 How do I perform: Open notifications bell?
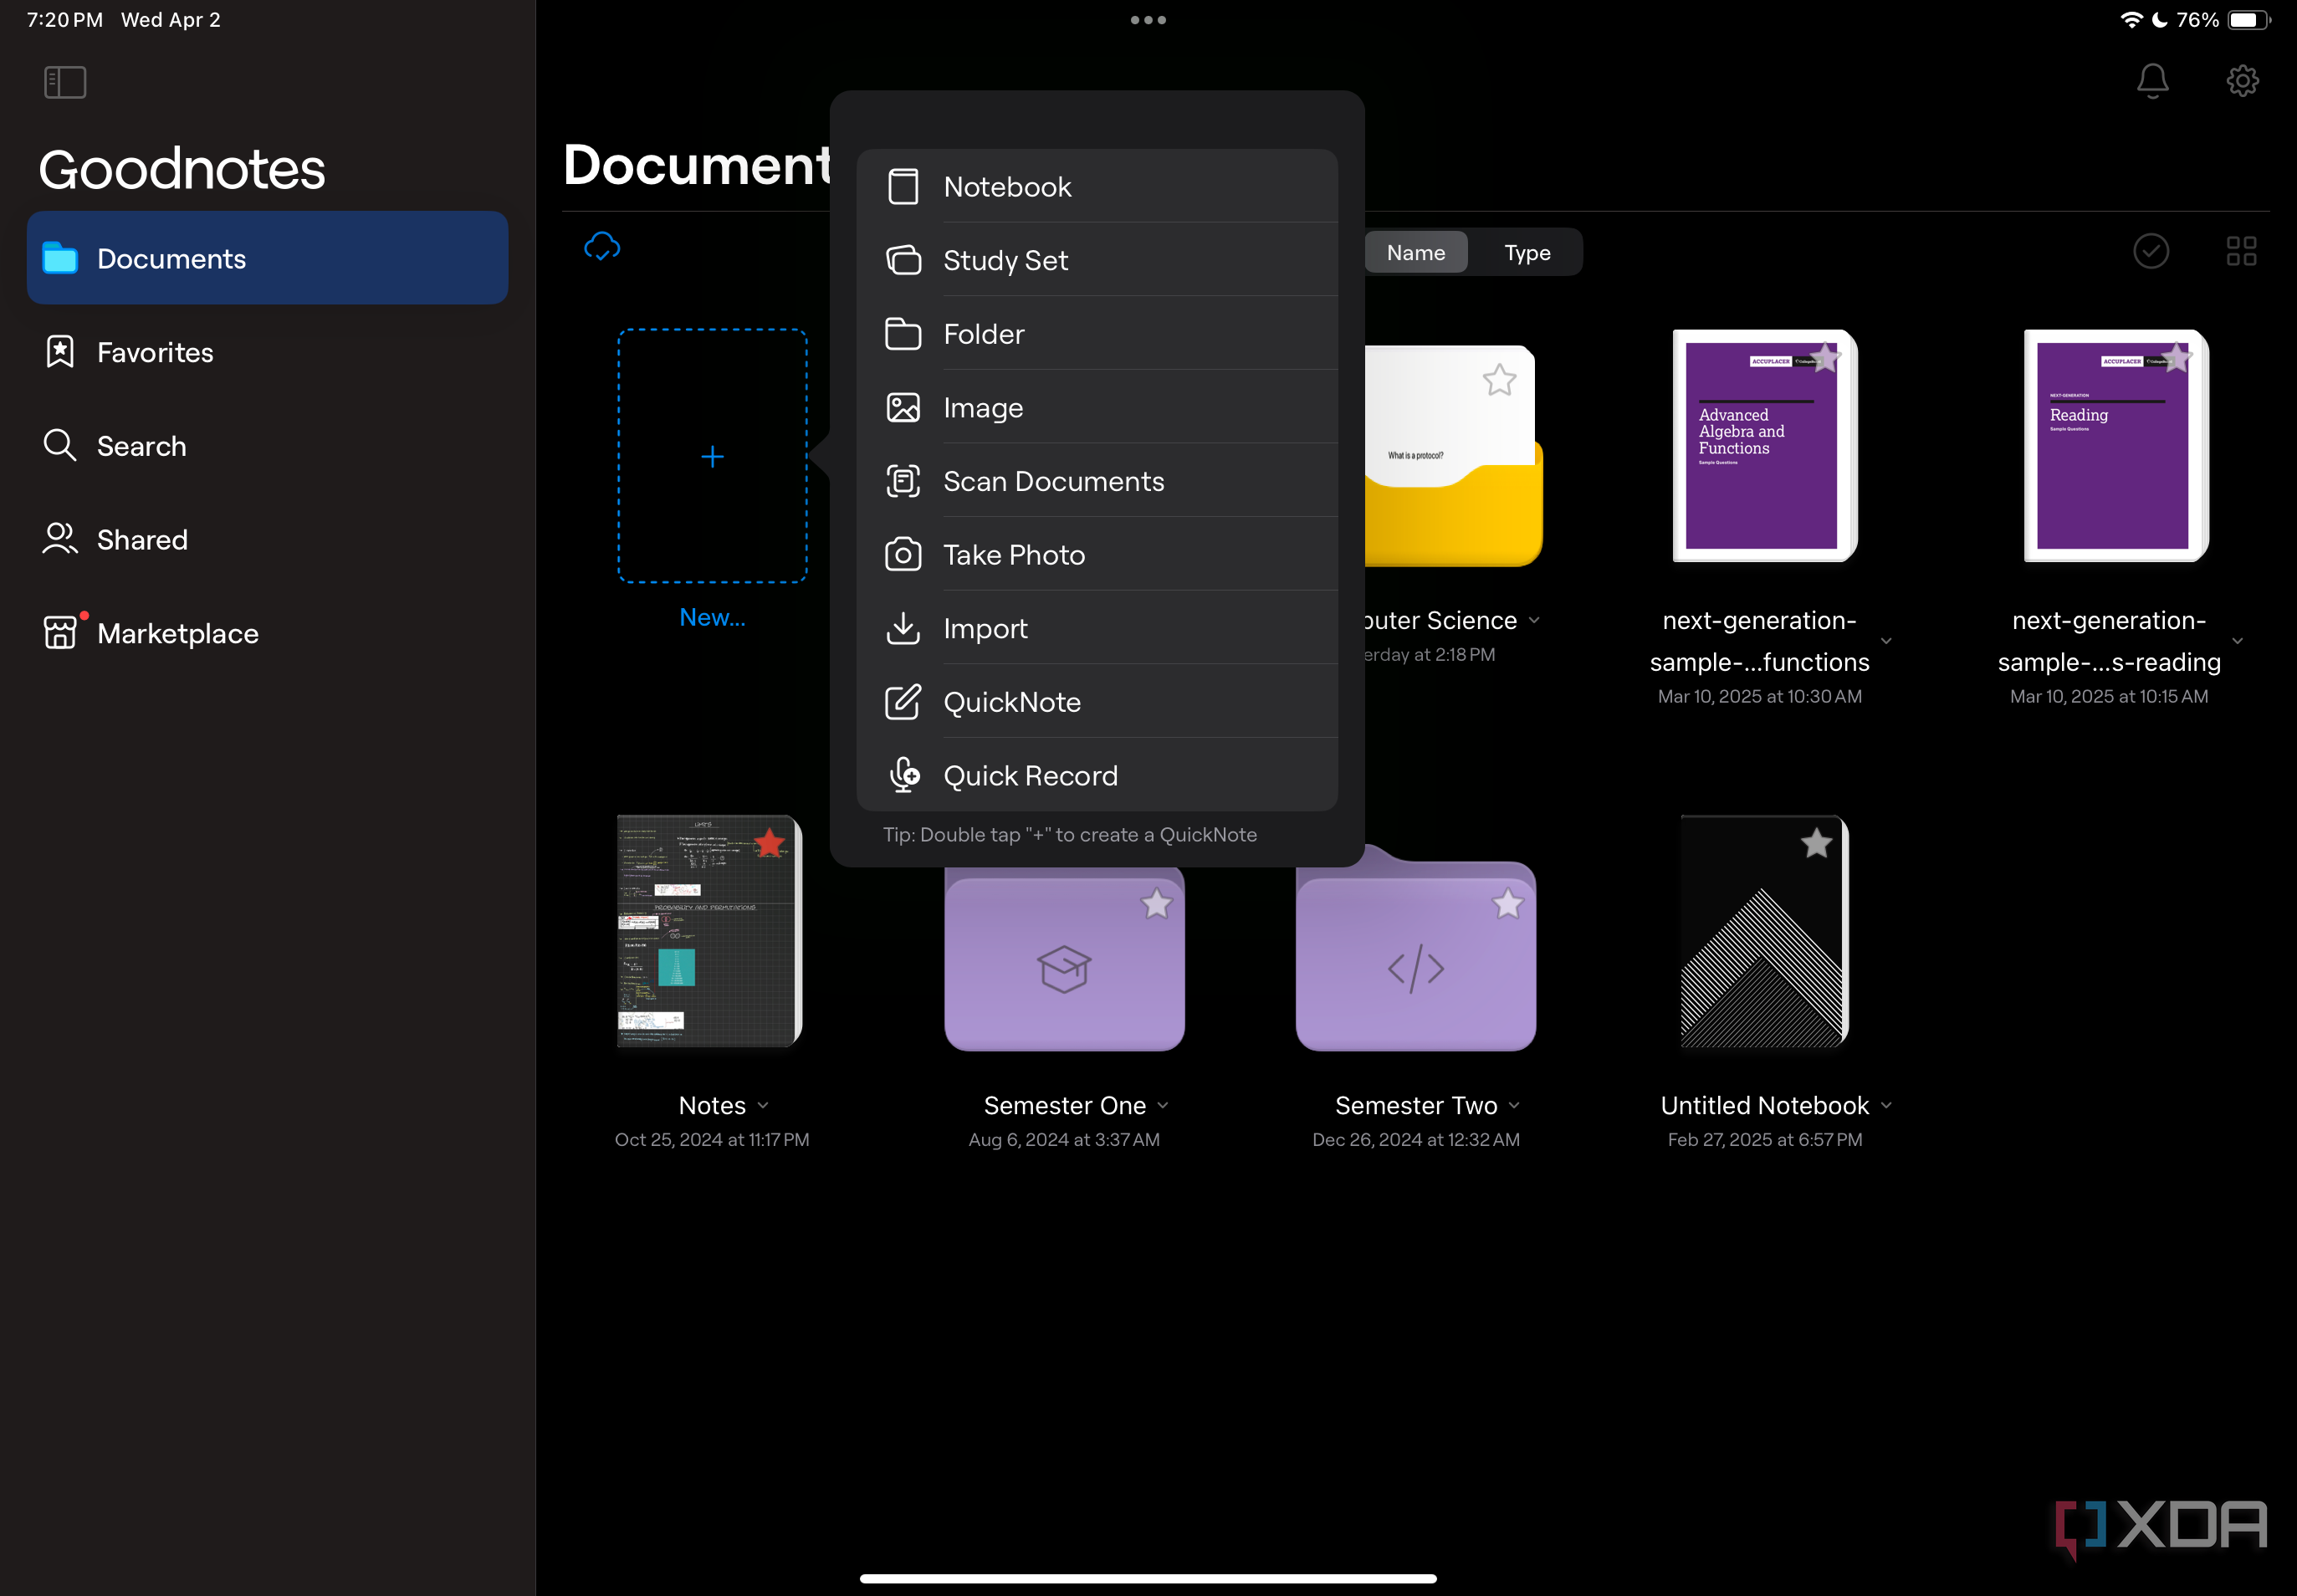[x=2152, y=81]
